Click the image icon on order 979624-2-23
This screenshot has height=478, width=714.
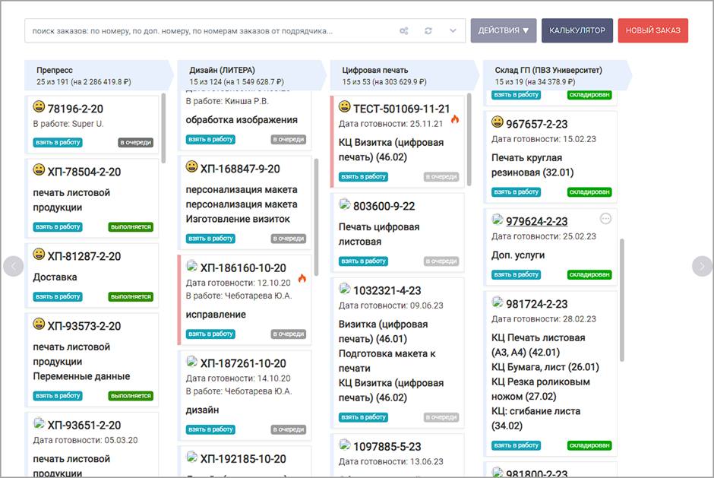coord(498,219)
